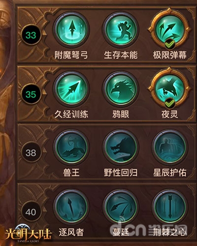
Task: Pick the 蔓延 spreading arrows talent
Action: 121,207
